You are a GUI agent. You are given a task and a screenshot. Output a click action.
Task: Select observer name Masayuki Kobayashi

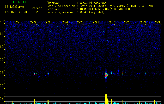[x=94, y=3]
